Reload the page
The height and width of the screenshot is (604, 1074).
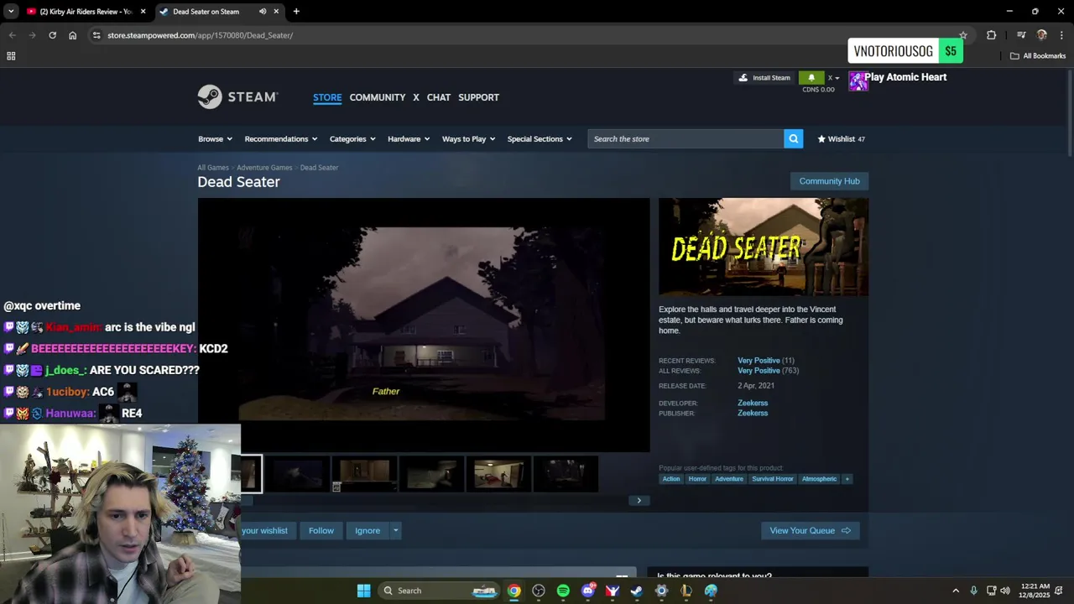52,35
